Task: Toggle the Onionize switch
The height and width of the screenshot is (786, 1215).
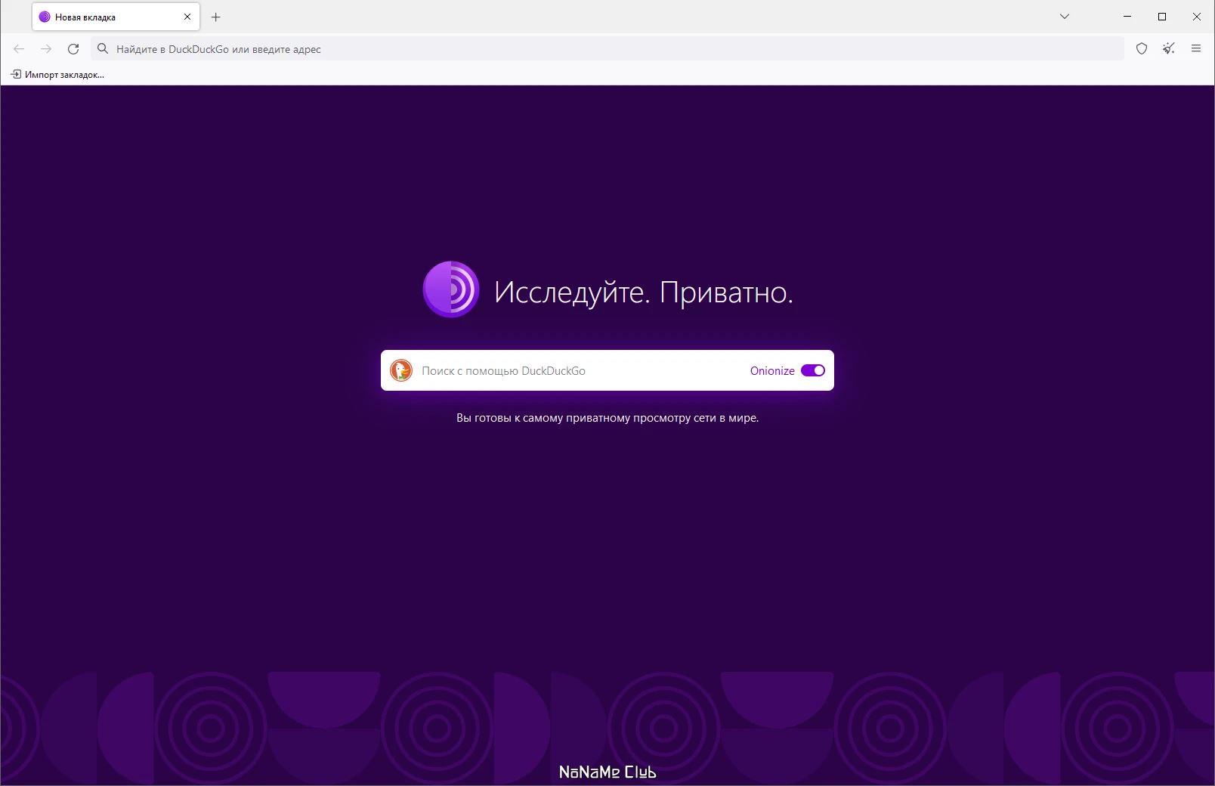Action: 813,370
